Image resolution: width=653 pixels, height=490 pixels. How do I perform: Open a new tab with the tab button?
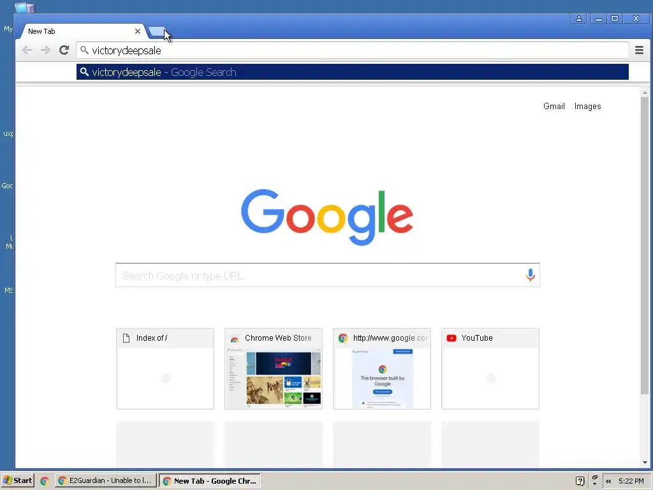click(157, 32)
